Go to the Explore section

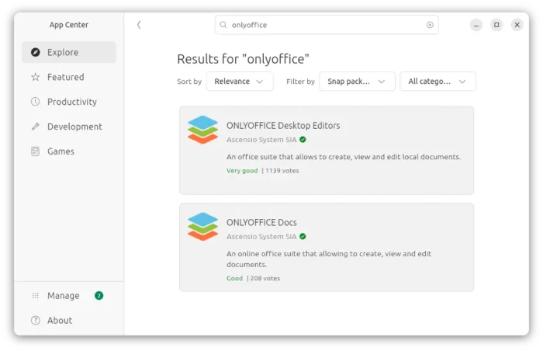[x=68, y=52]
